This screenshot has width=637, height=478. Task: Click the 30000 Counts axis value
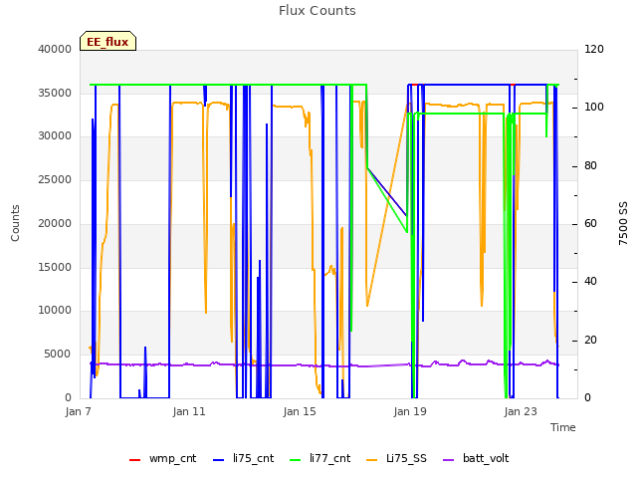(55, 135)
